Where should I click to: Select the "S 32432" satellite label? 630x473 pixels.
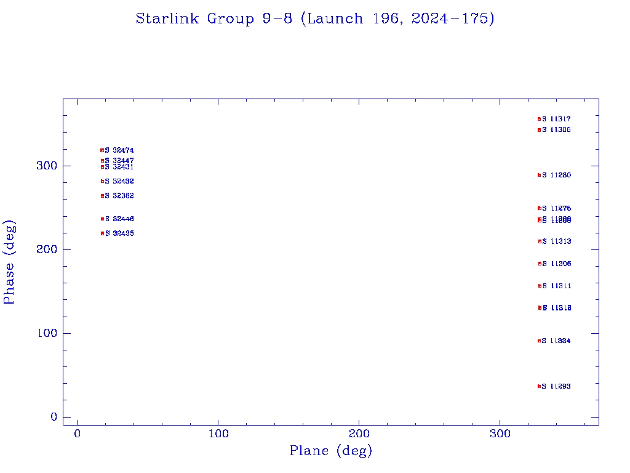[119, 182]
